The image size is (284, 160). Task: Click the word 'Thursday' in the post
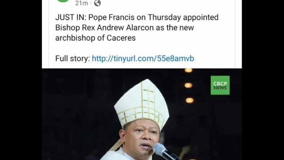(164, 18)
